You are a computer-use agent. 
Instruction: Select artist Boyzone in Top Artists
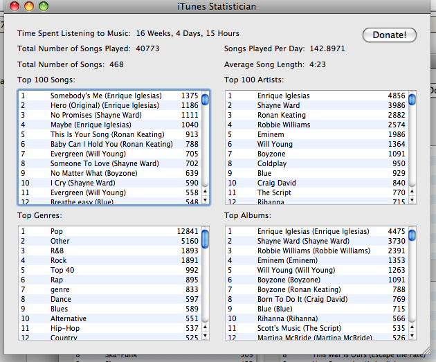pyautogui.click(x=317, y=154)
